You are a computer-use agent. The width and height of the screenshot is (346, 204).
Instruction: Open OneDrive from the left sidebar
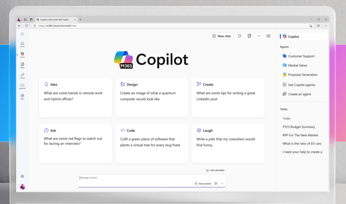pyautogui.click(x=22, y=86)
